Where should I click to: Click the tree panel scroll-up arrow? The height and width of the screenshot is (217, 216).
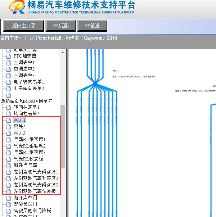63,53
